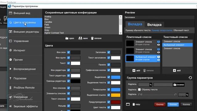This screenshot has width=197, height=111.
Task: Open the Предупреждения dark red swatch
Action: [x=116, y=102]
